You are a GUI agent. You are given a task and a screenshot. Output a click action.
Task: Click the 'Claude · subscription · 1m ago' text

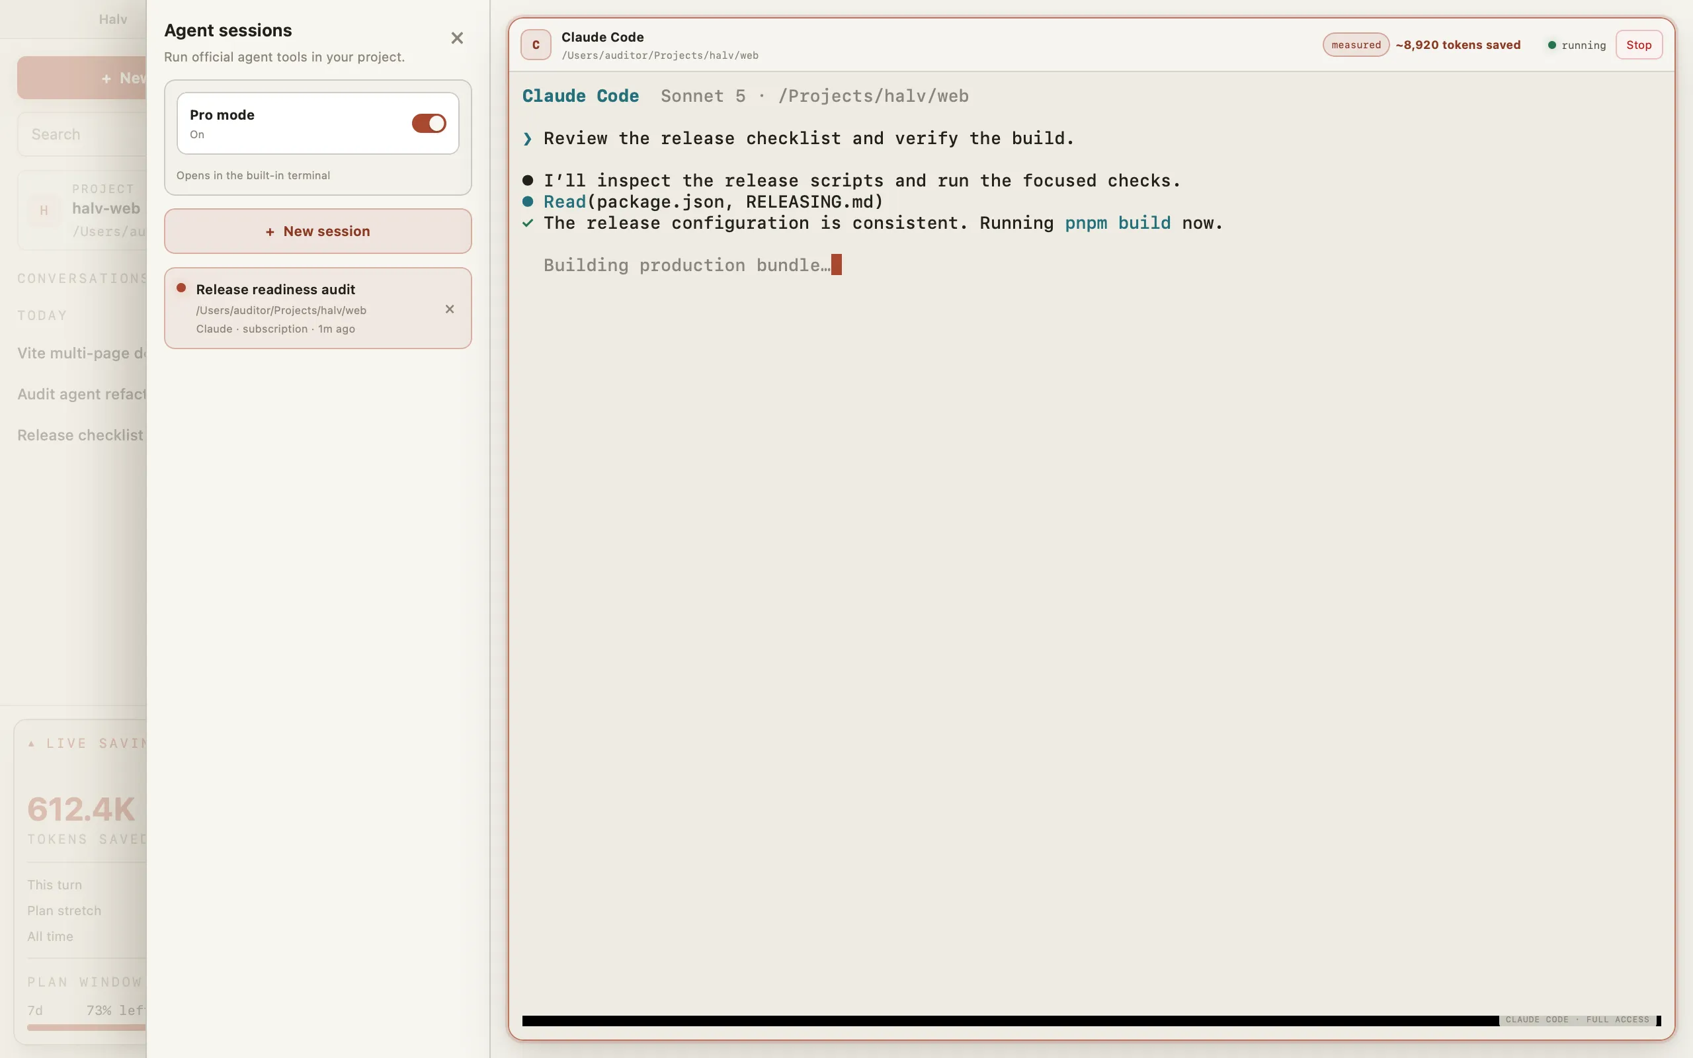point(276,329)
